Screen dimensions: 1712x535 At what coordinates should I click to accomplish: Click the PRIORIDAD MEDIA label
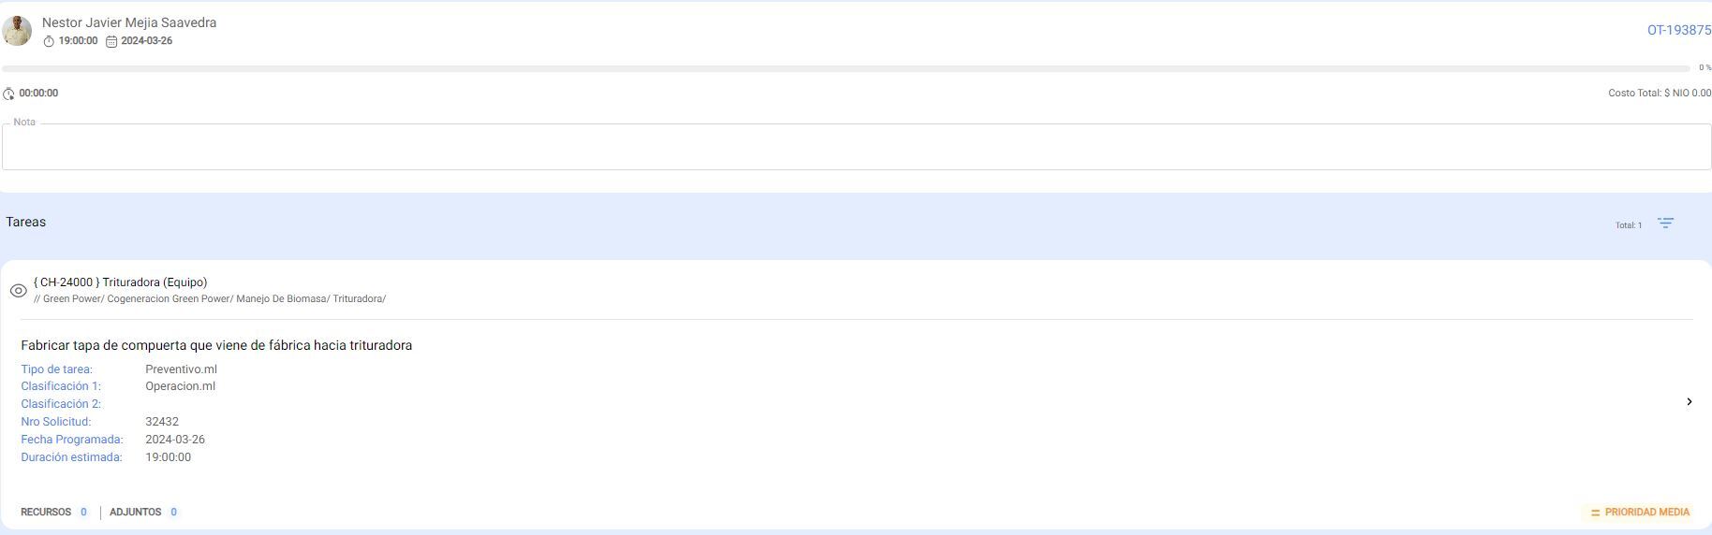(1646, 513)
